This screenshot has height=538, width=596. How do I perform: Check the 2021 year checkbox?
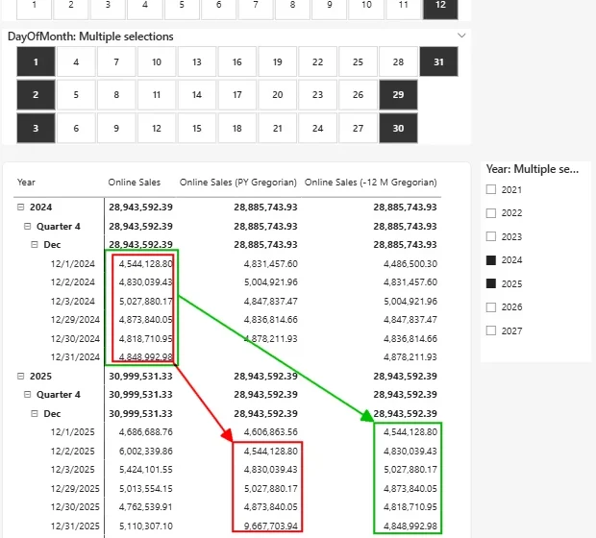click(491, 190)
